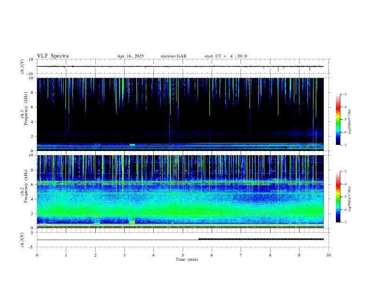
Task: Click the "-4" label on ch.2 colorbar
Action: pos(345,184)
